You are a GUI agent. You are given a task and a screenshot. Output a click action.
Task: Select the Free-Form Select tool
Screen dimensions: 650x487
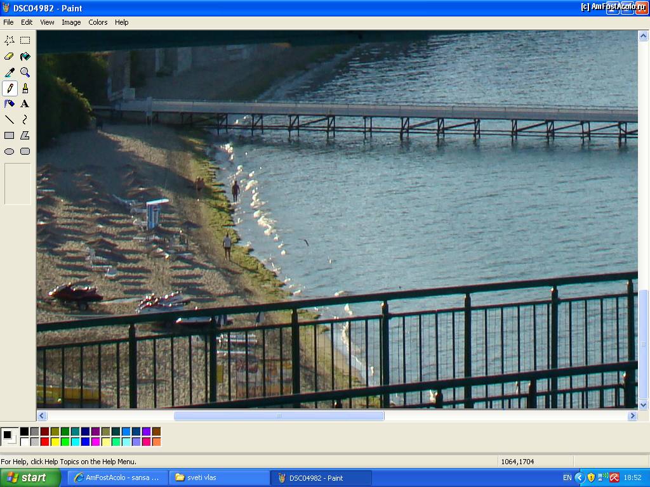[10, 40]
